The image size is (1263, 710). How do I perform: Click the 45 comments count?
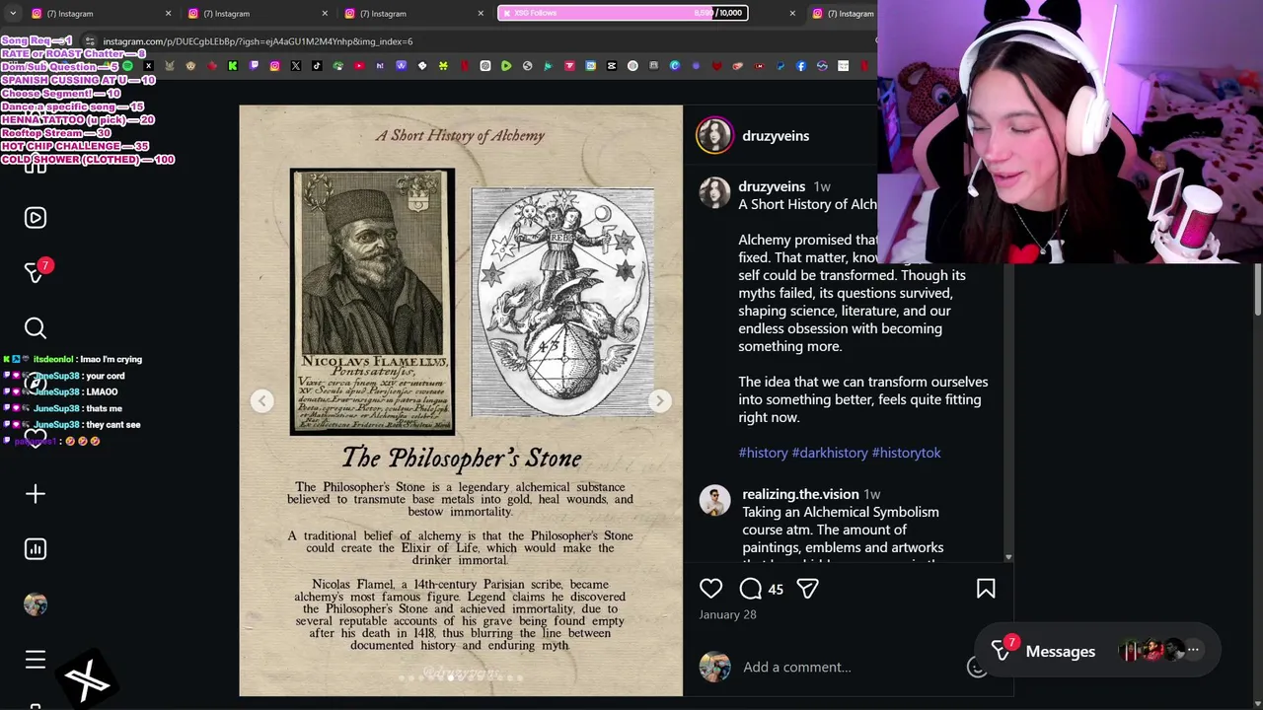tap(776, 590)
